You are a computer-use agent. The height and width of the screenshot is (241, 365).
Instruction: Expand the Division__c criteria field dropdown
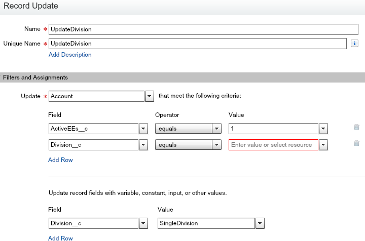143,145
